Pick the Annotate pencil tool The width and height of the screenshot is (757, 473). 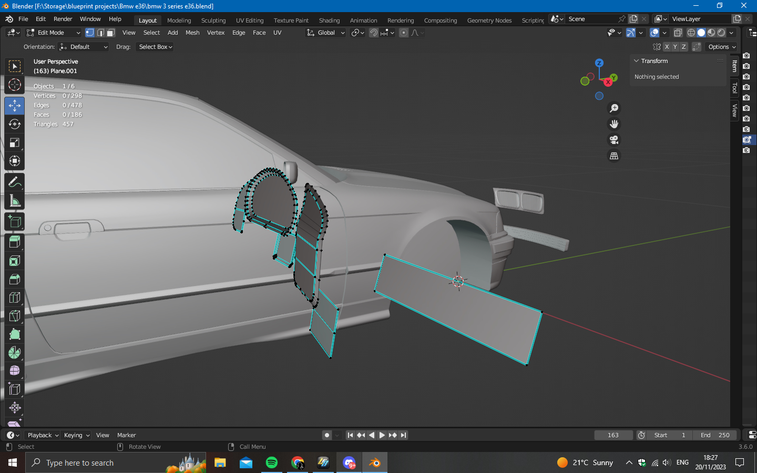[x=15, y=182]
